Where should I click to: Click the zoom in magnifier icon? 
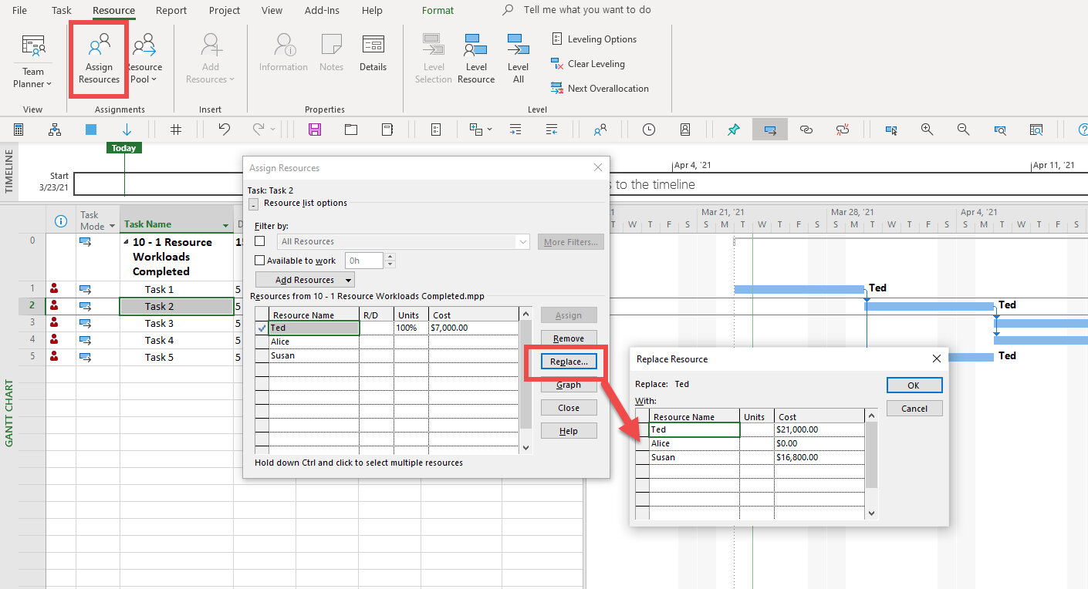pyautogui.click(x=928, y=130)
